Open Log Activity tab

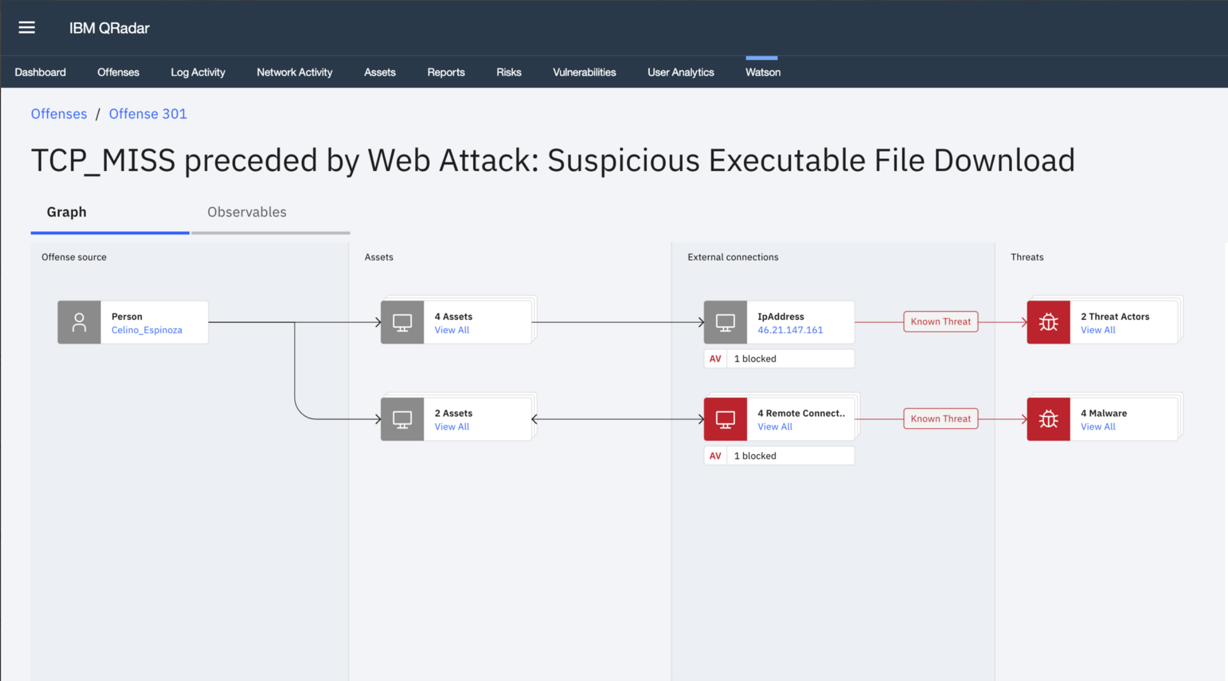point(198,72)
